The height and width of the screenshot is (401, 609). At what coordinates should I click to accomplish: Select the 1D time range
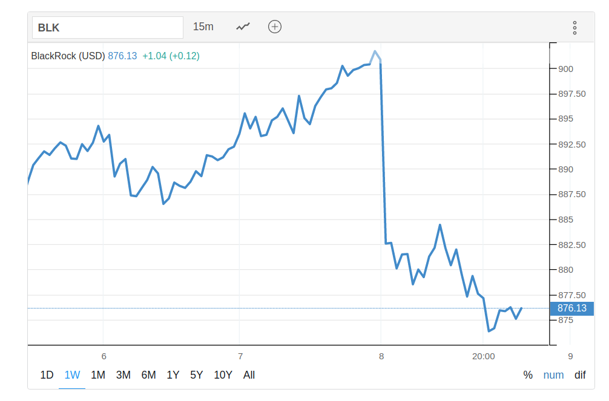[47, 375]
